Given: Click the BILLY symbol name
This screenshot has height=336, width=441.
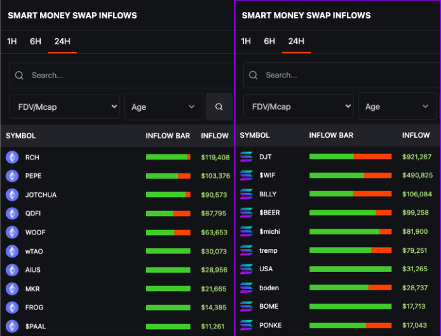Looking at the screenshot, I should pyautogui.click(x=268, y=194).
